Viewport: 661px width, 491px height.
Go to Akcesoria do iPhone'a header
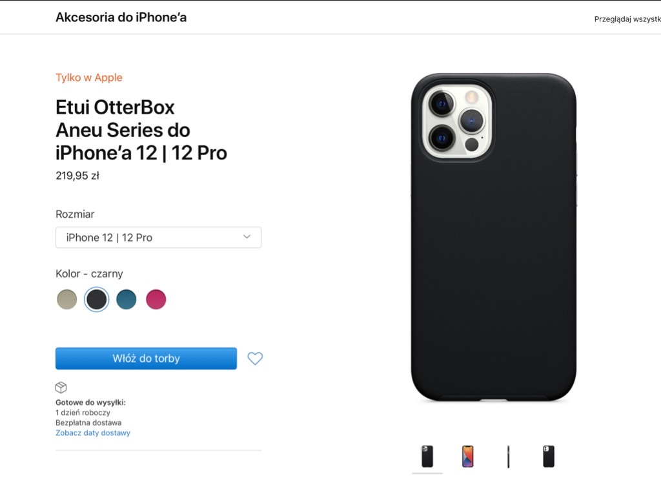[121, 17]
